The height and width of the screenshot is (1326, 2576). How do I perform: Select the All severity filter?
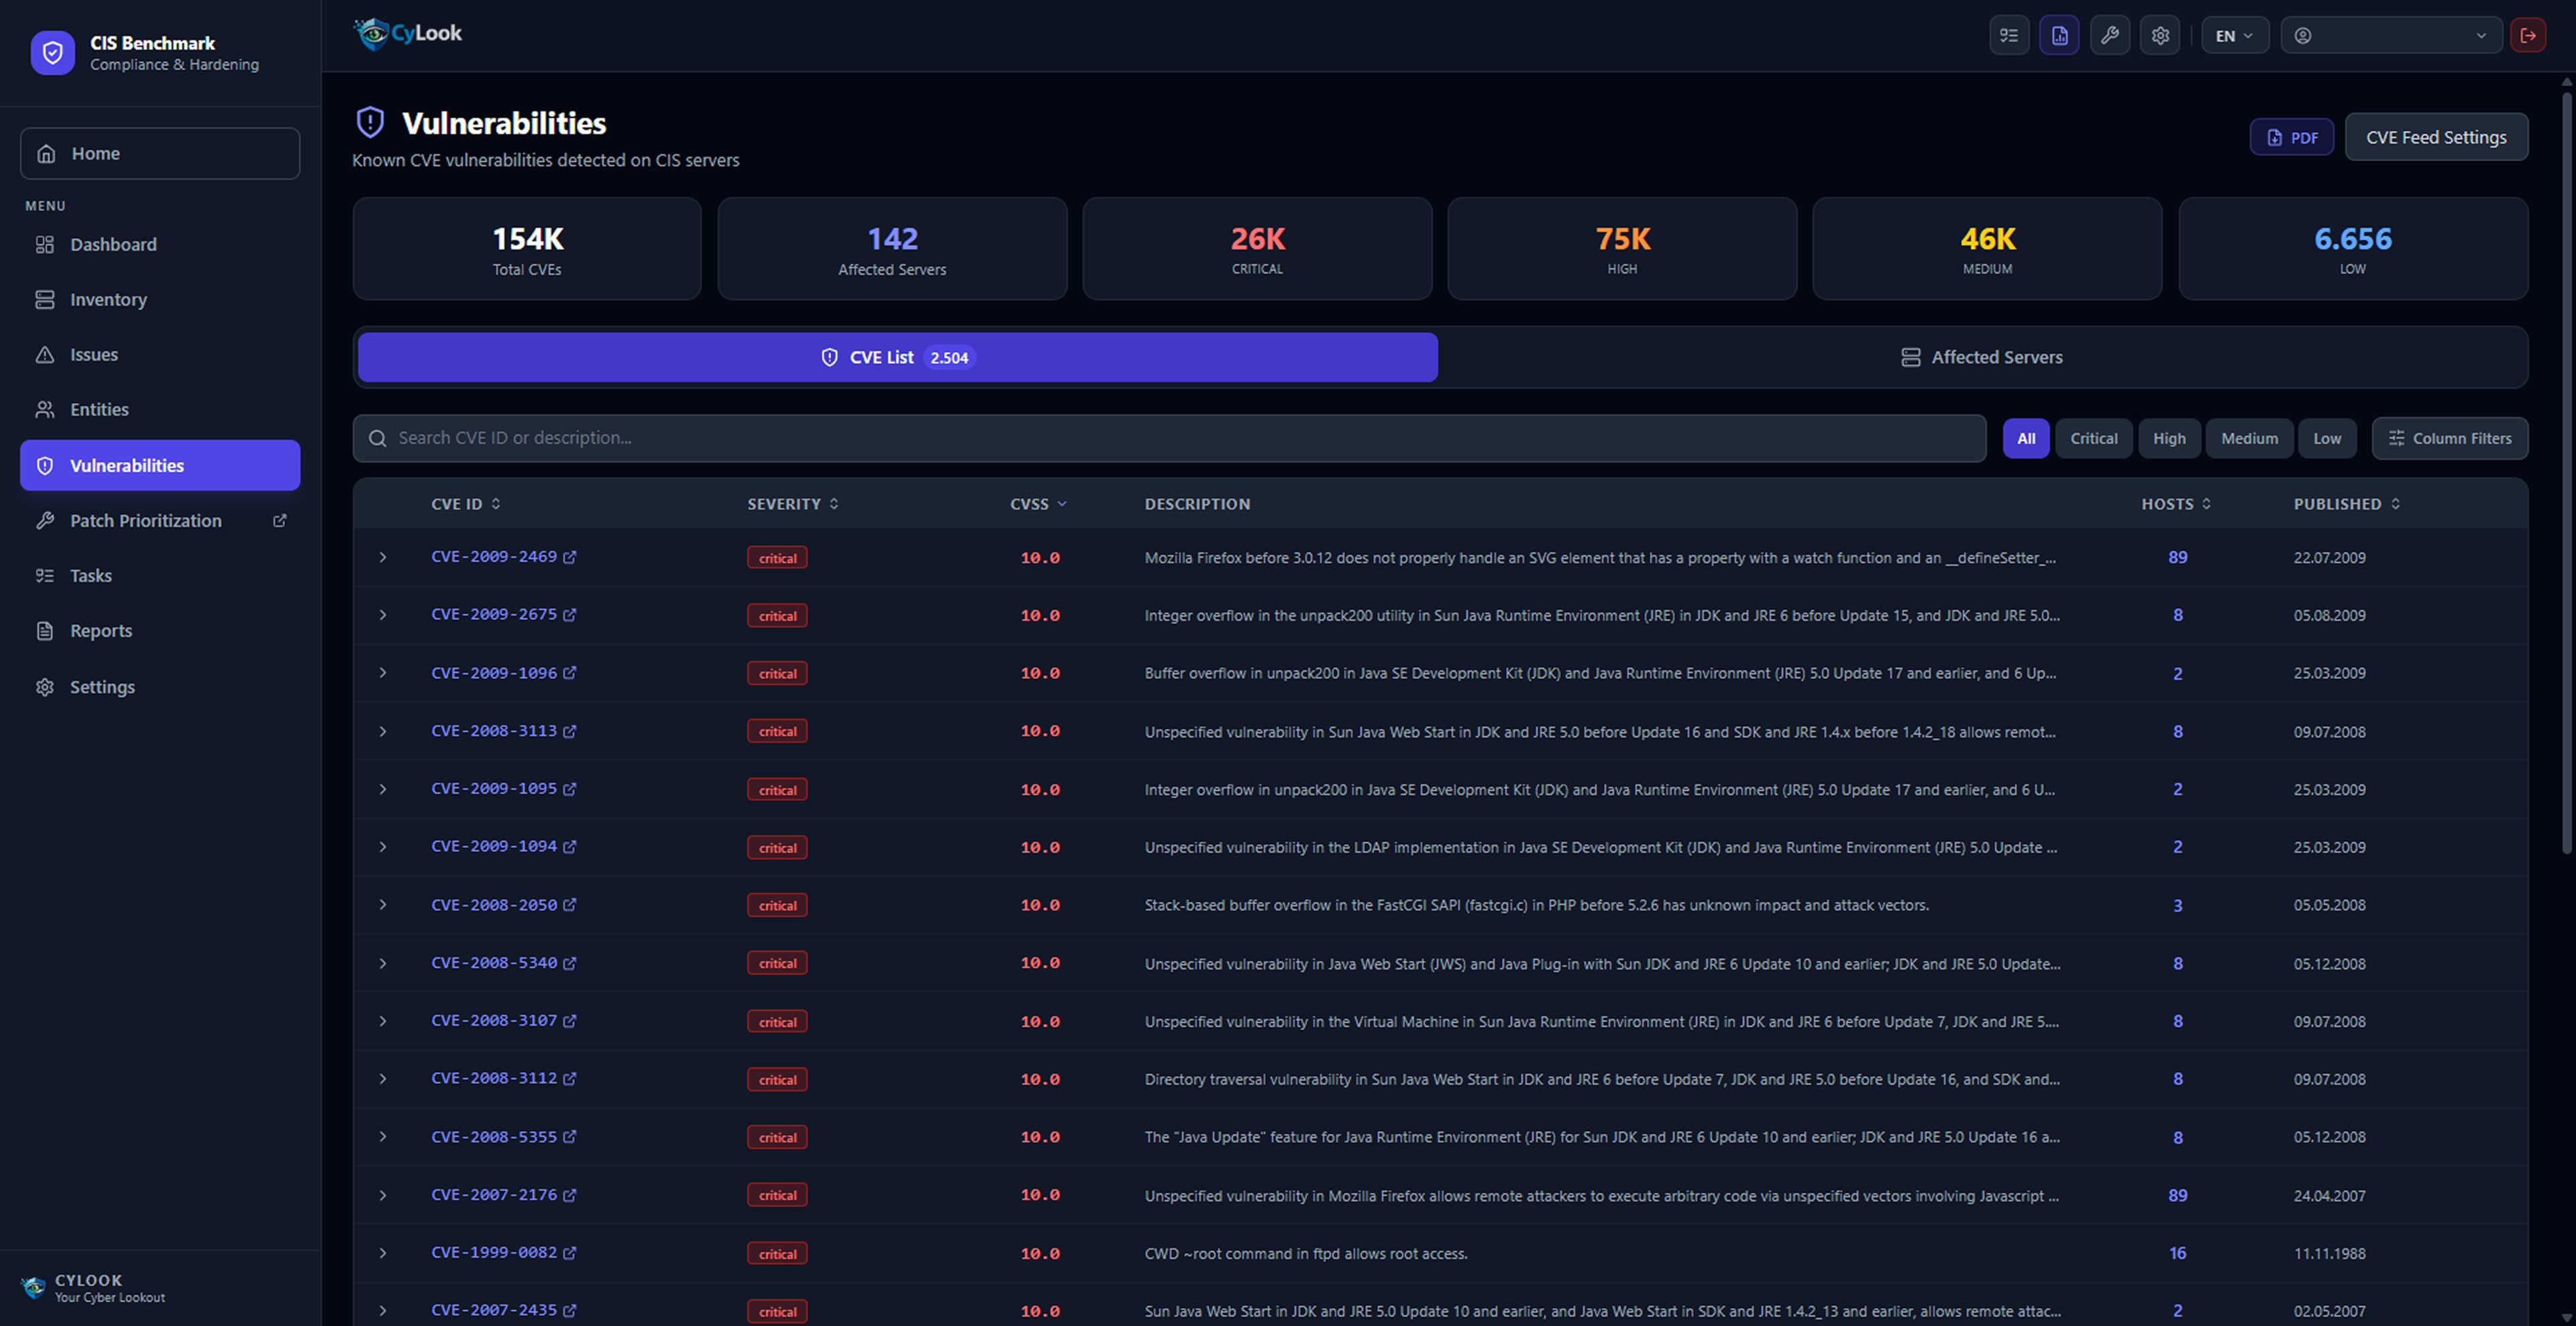coord(2026,438)
